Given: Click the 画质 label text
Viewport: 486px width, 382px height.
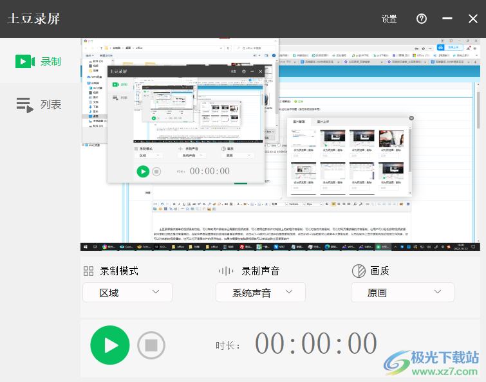Looking at the screenshot, I should [380, 271].
